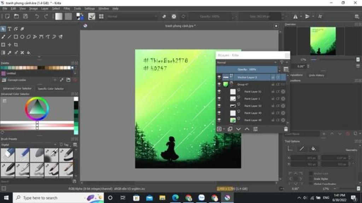The image size is (362, 203).
Task: Click the layer Opacity slider
Action: coord(247,70)
